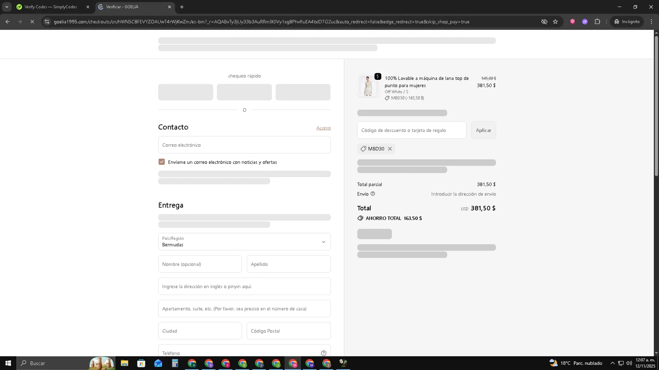Click the AHORRO TOTAL tag icon

[360, 218]
